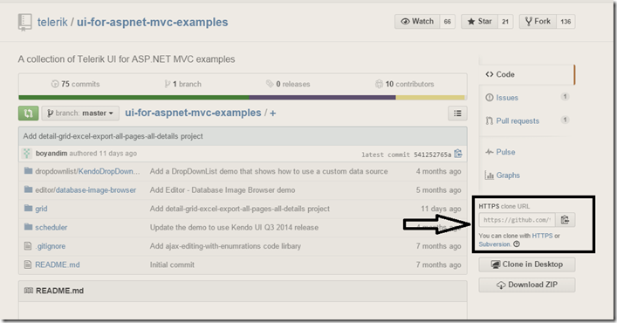Click the green compare and review button
The width and height of the screenshot is (617, 323).
tap(28, 113)
